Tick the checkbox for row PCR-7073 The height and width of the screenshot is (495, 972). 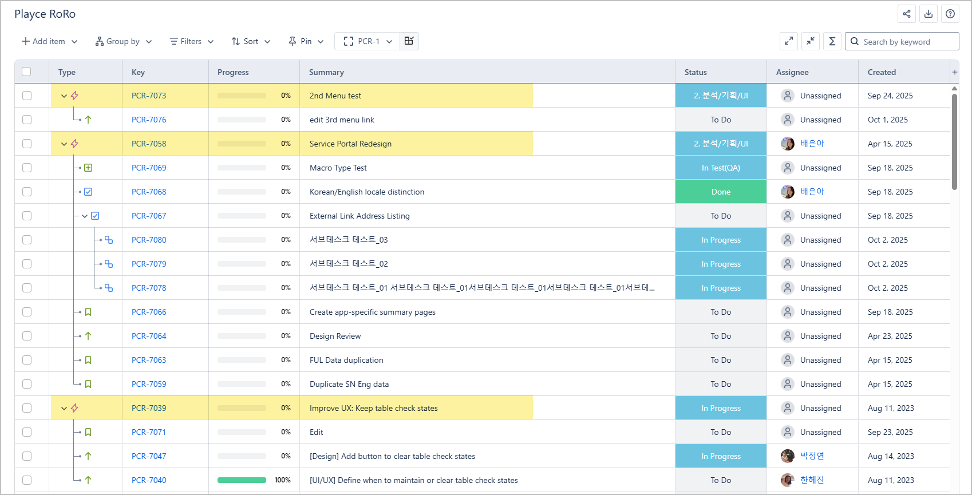pos(27,96)
